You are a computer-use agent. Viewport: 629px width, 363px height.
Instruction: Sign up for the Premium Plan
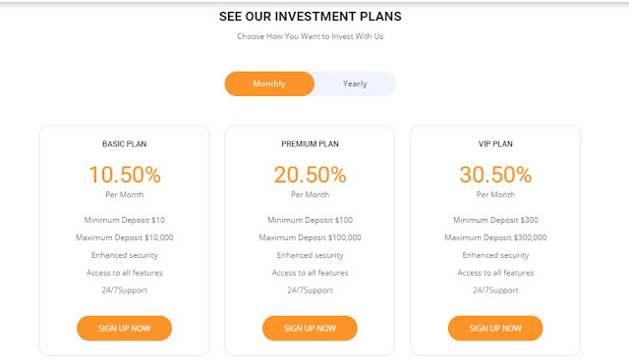pyautogui.click(x=310, y=329)
